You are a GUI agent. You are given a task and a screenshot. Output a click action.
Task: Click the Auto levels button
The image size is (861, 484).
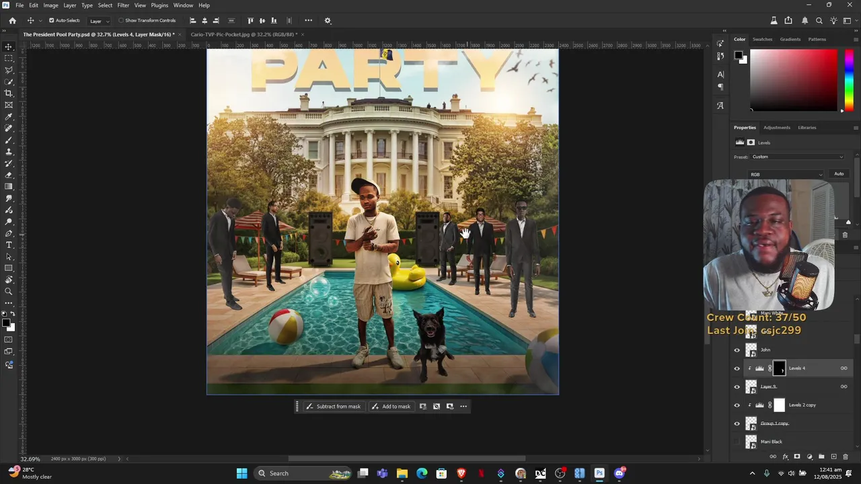(x=839, y=174)
